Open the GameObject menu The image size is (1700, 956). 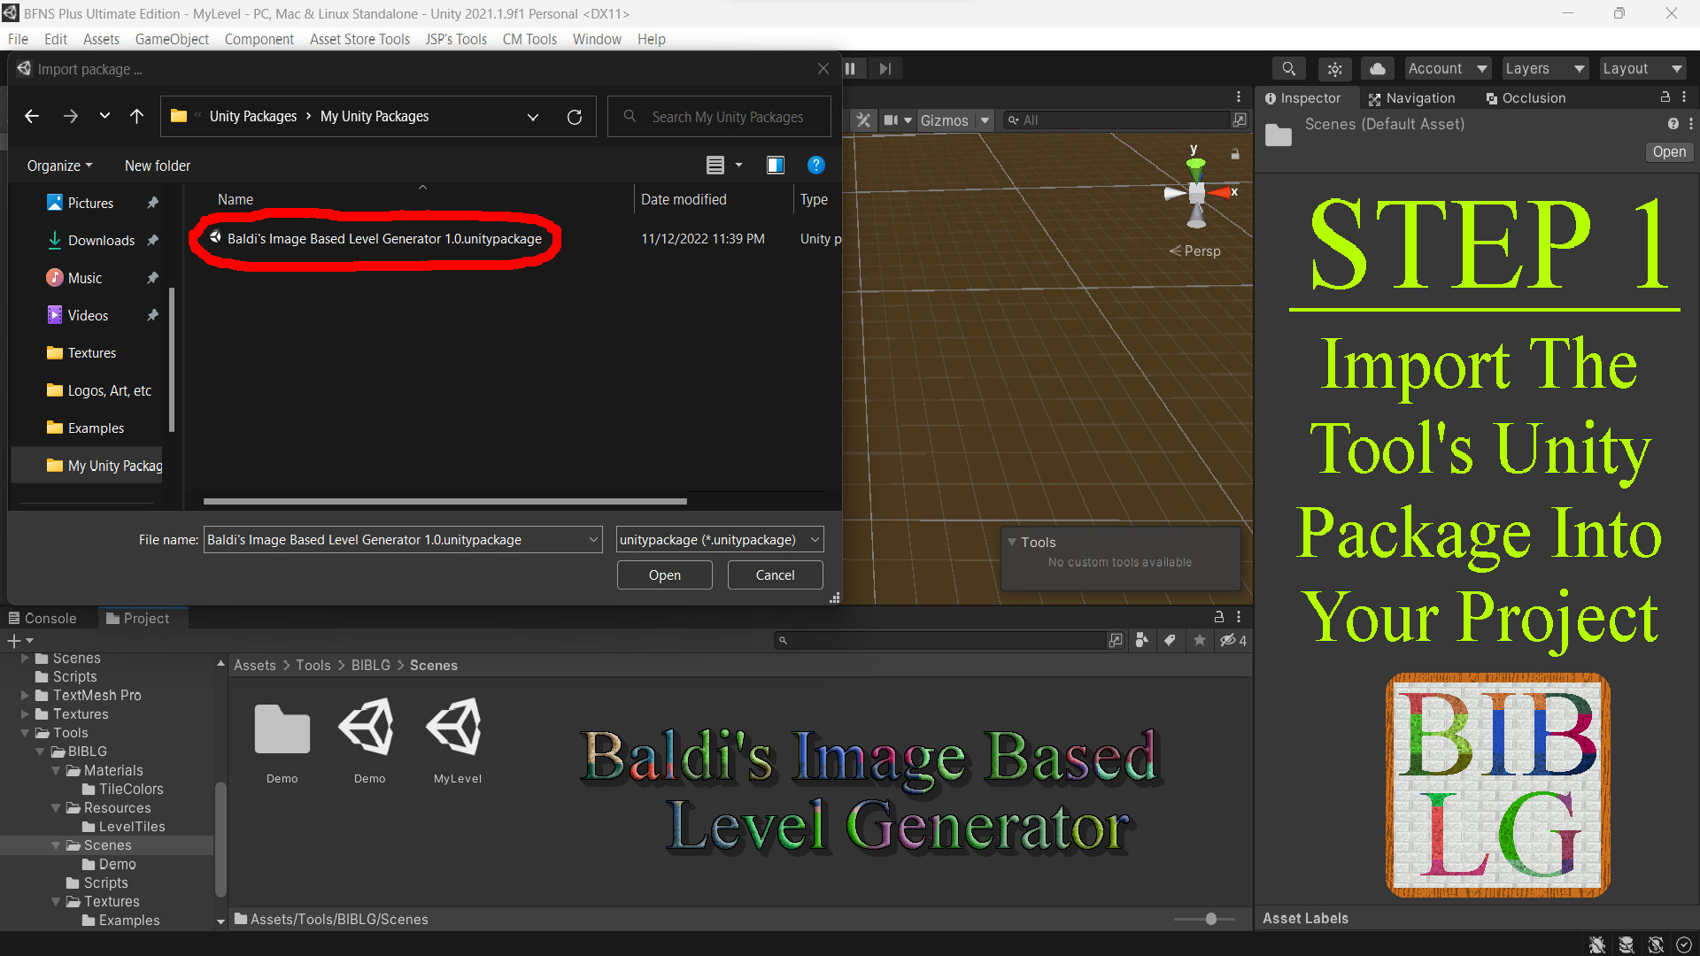click(x=171, y=39)
